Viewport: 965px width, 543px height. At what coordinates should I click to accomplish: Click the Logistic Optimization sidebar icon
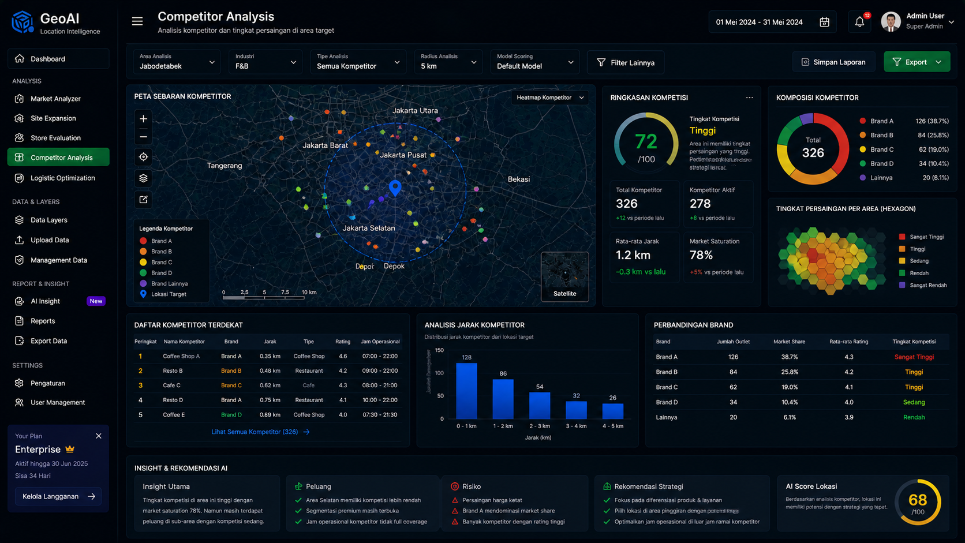point(20,178)
